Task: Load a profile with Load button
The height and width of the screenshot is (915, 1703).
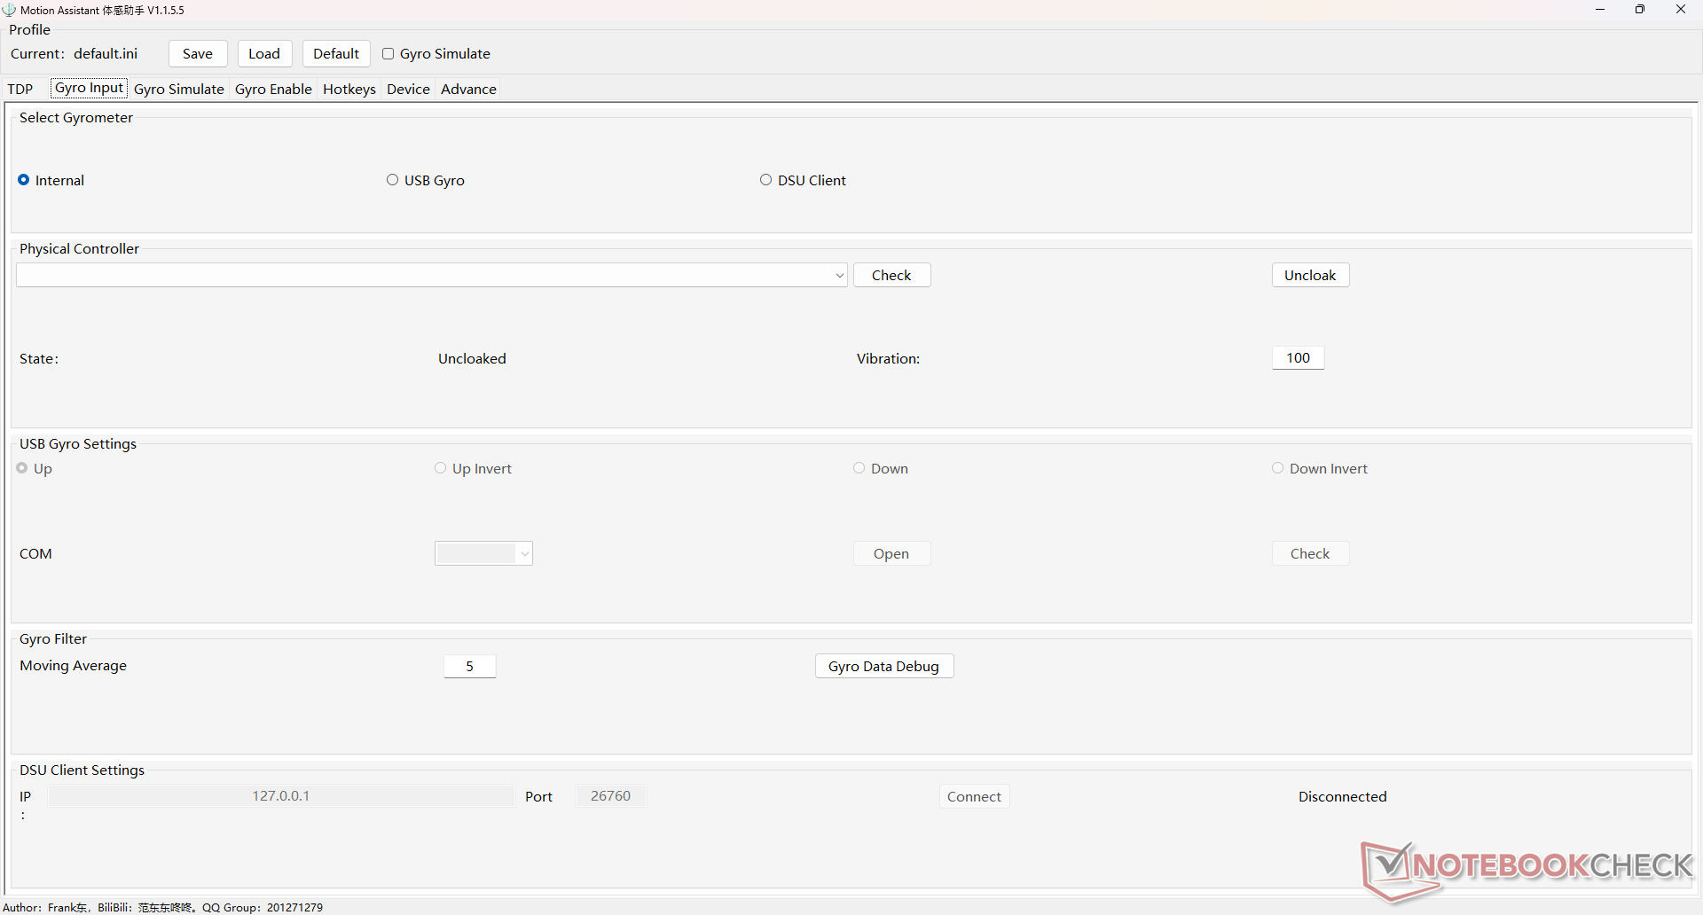Action: point(264,54)
